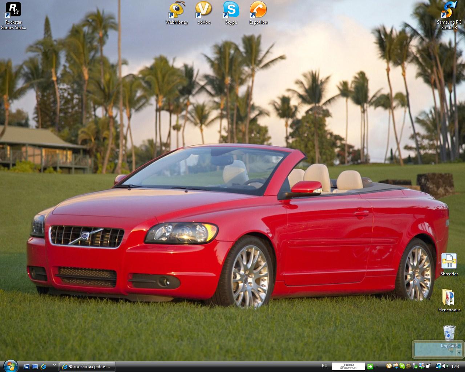This screenshot has height=372, width=465.
Task: Click the green Nero Search go arrow
Action: (x=370, y=366)
